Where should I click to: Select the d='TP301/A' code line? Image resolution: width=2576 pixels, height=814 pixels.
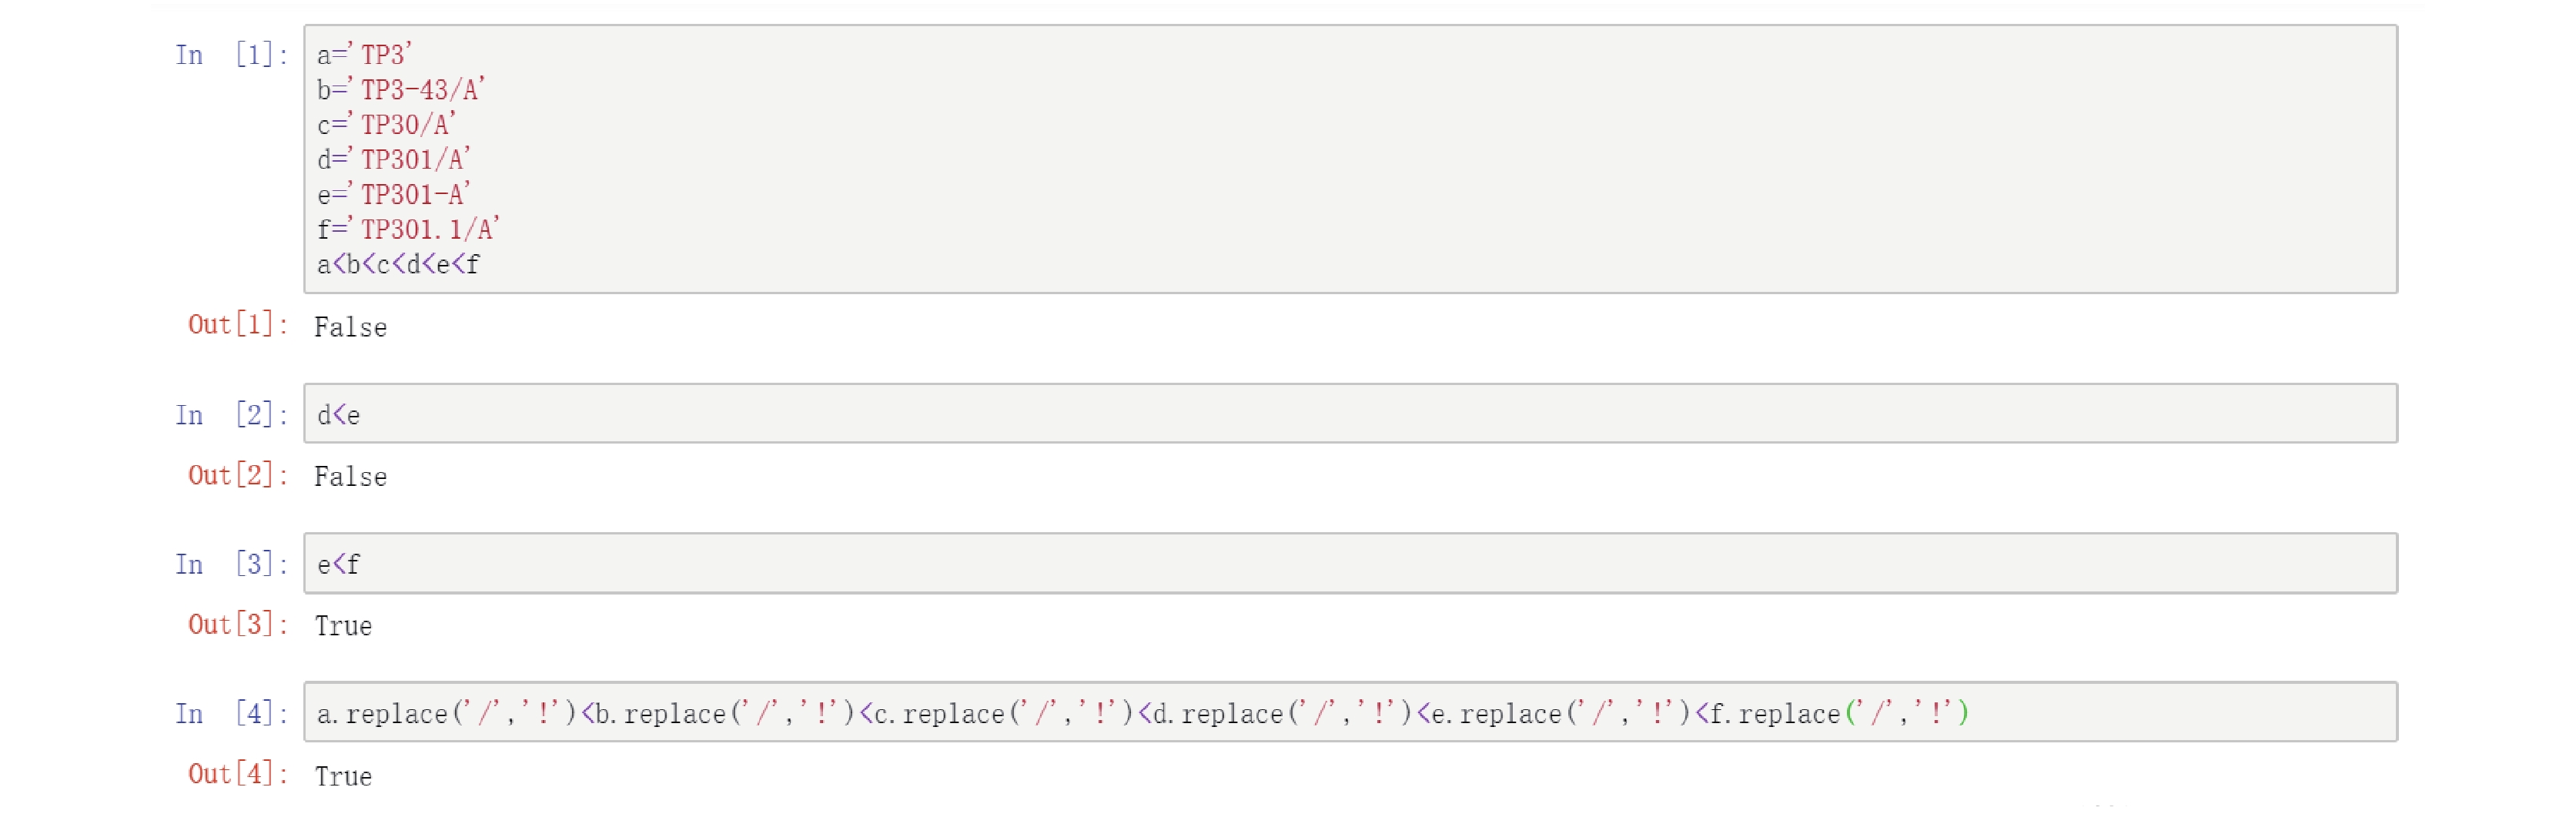pos(393,160)
